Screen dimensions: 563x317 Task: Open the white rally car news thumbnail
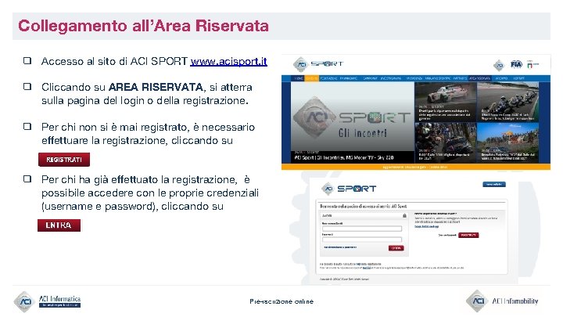coord(445,102)
